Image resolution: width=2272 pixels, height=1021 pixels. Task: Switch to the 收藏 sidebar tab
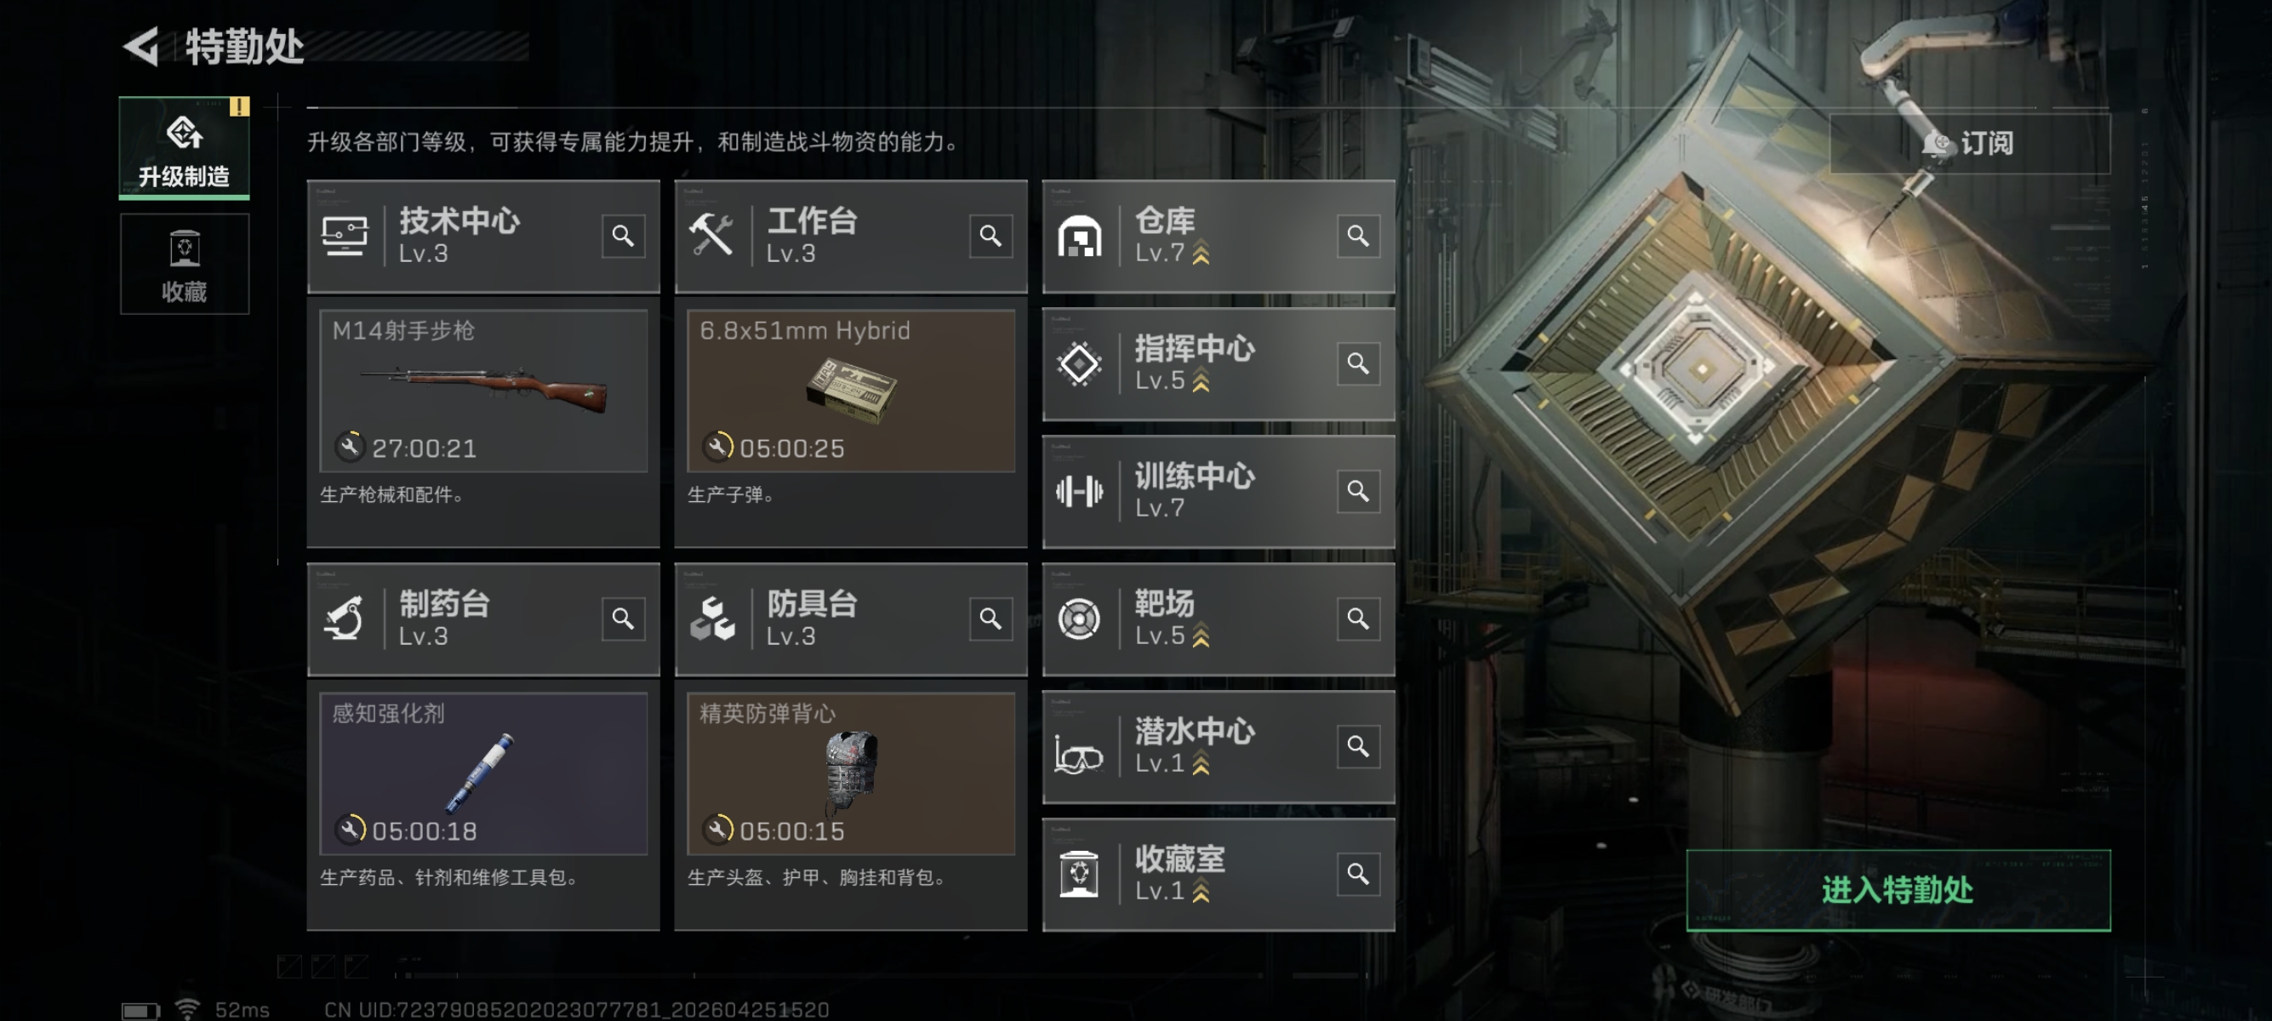coord(185,264)
